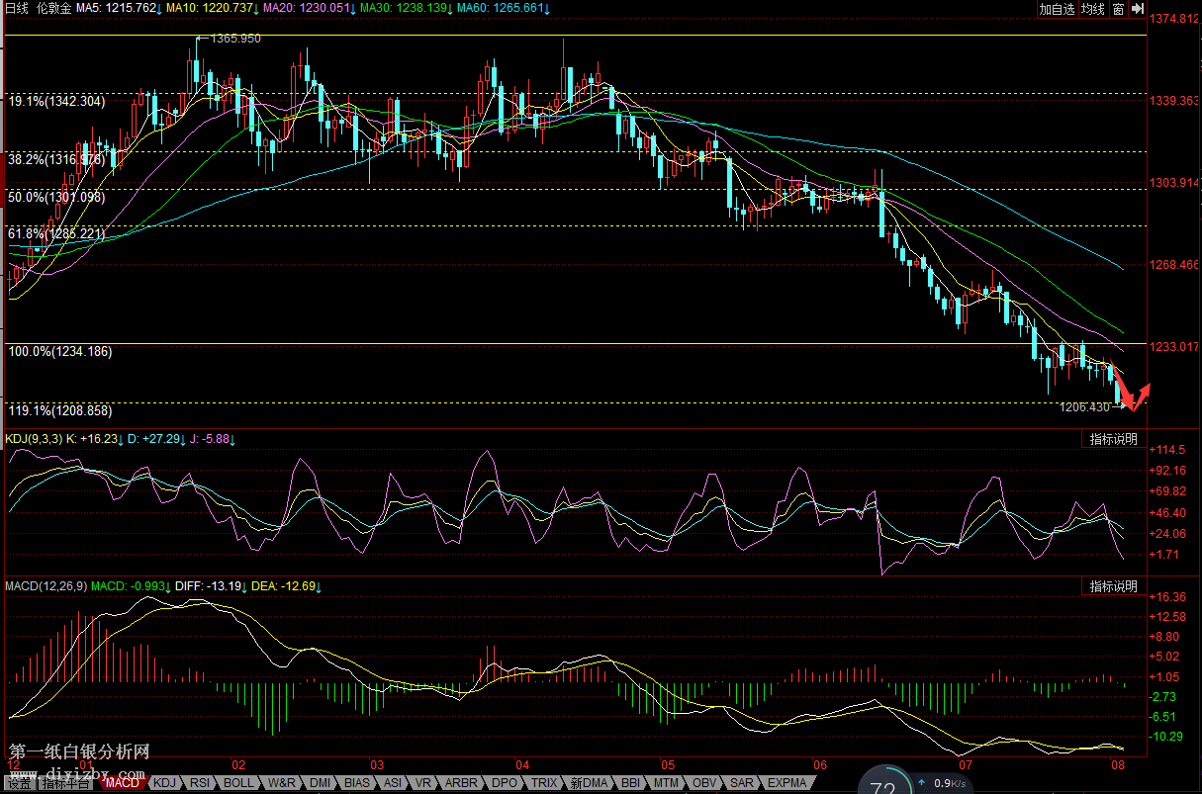The height and width of the screenshot is (794, 1202).
Task: Open the 指标平台 indicator platform
Action: 66,784
